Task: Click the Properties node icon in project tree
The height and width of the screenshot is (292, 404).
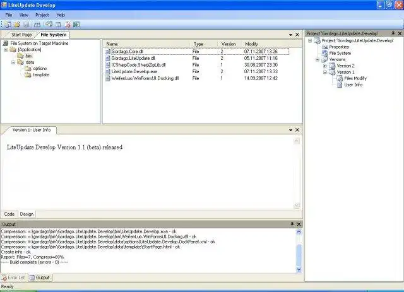Action: click(324, 47)
